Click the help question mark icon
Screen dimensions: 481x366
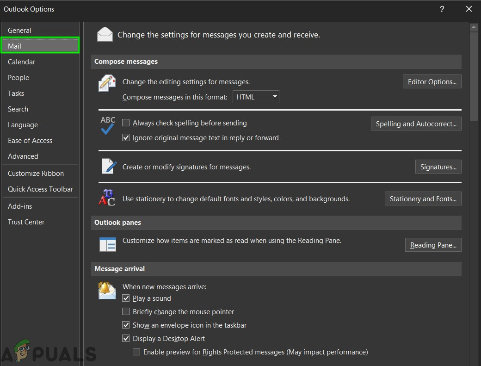click(442, 9)
